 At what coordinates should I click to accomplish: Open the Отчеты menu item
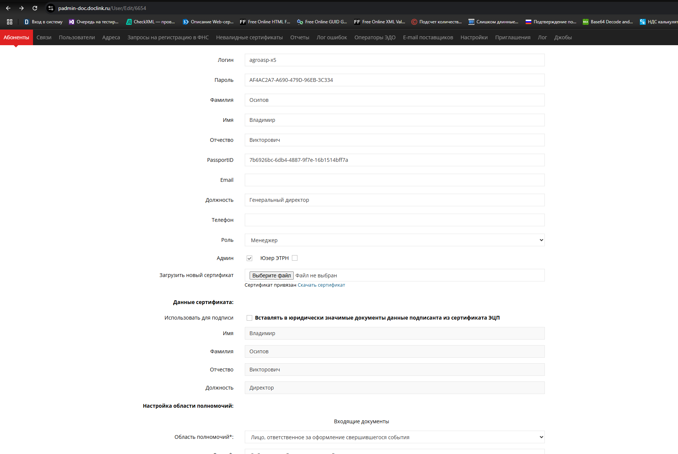pyautogui.click(x=300, y=37)
